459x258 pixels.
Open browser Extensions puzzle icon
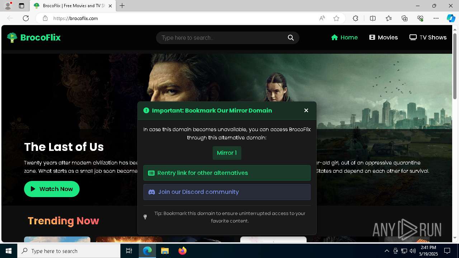(355, 18)
